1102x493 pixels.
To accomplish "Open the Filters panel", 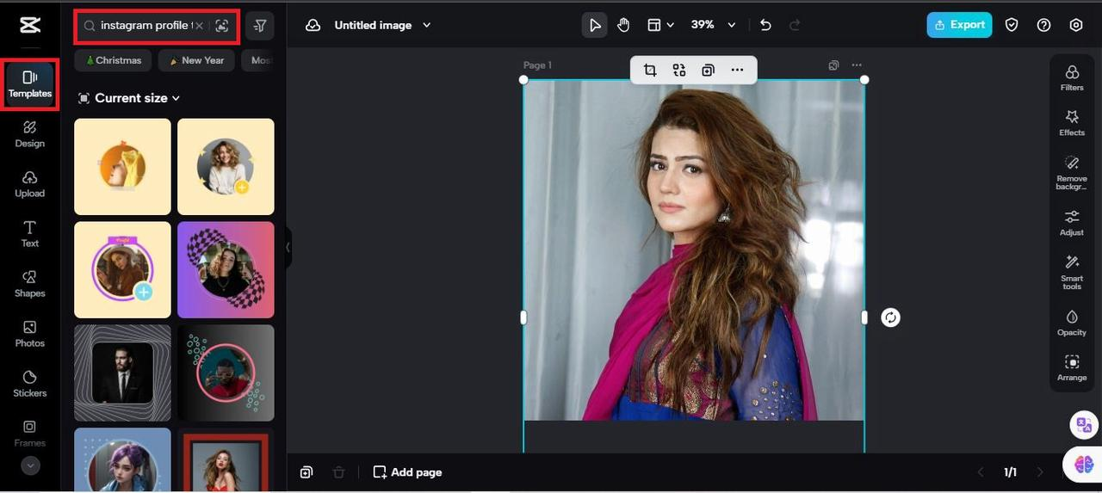I will point(1072,77).
